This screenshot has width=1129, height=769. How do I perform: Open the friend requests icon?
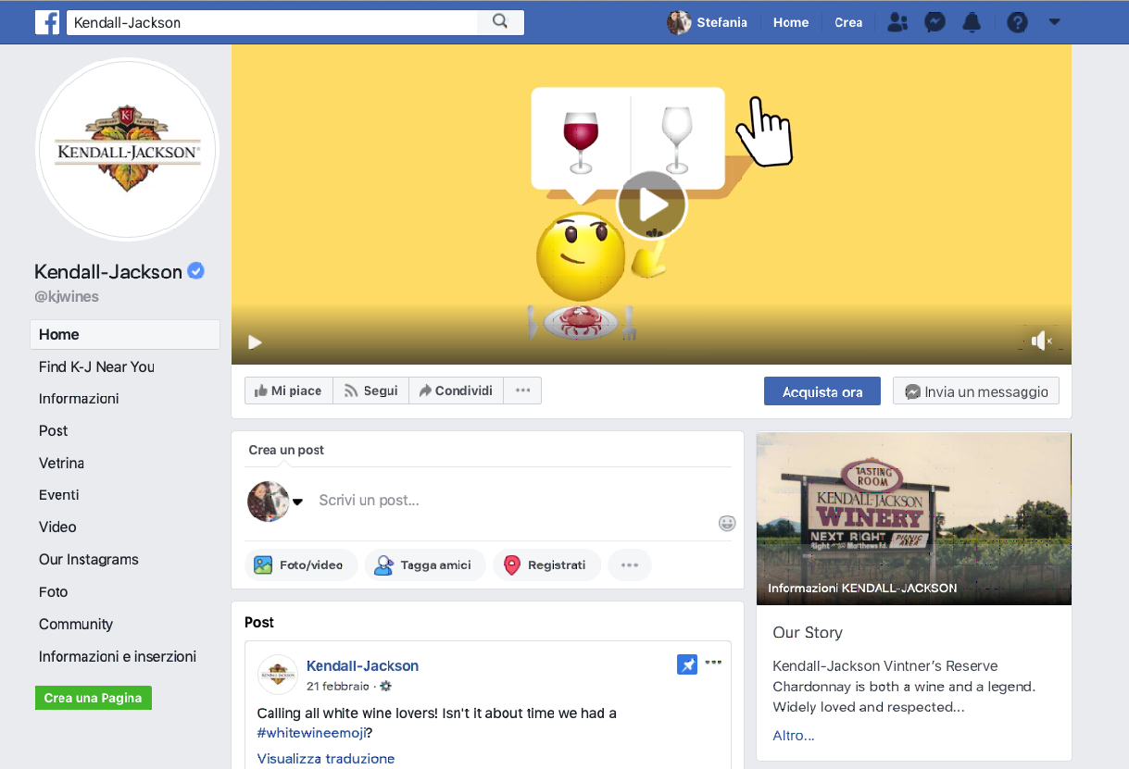(897, 22)
